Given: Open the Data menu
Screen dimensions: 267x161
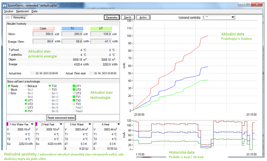Looking at the screenshot, I should tap(34, 11).
